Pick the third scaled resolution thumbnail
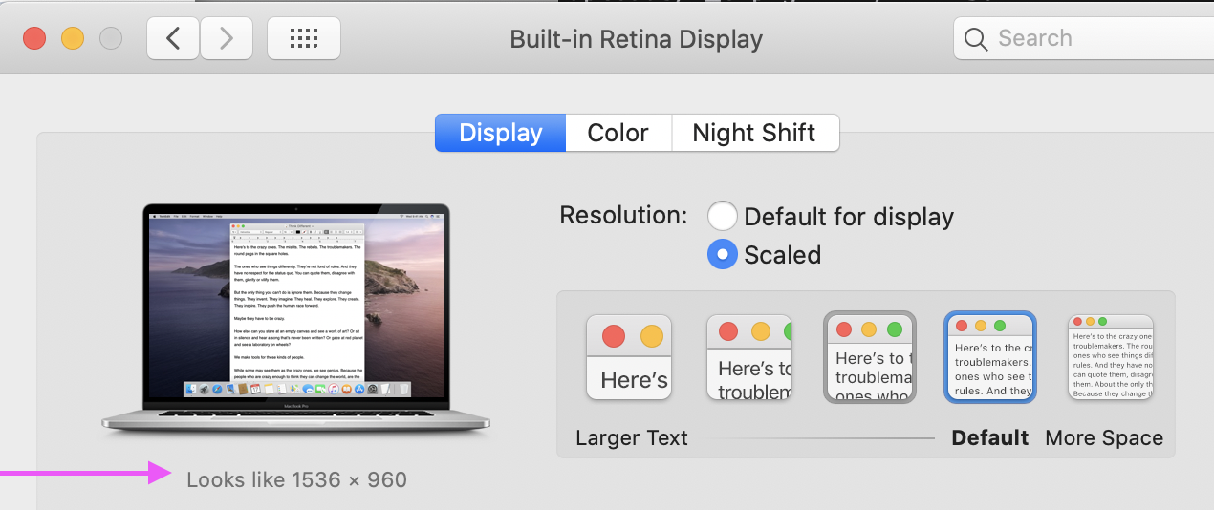 point(870,357)
